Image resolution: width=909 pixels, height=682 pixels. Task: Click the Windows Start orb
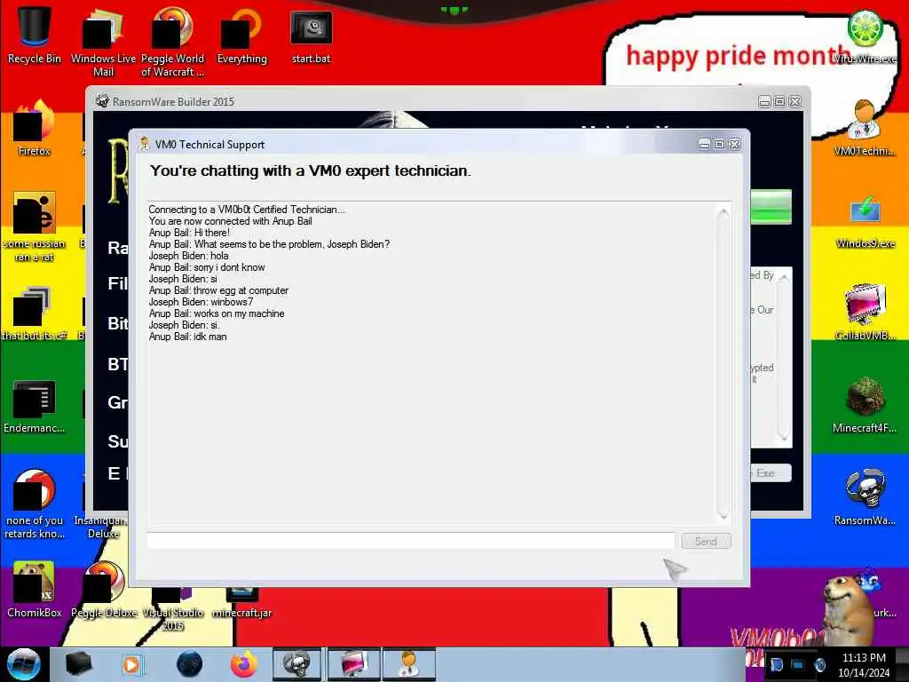[x=23, y=664]
